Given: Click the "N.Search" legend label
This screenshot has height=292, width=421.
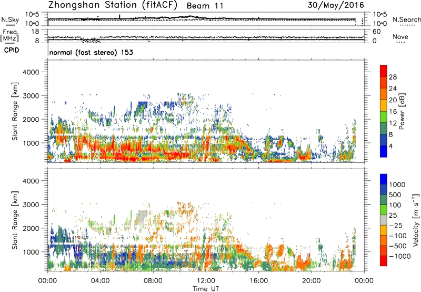Looking at the screenshot, I should click(406, 20).
